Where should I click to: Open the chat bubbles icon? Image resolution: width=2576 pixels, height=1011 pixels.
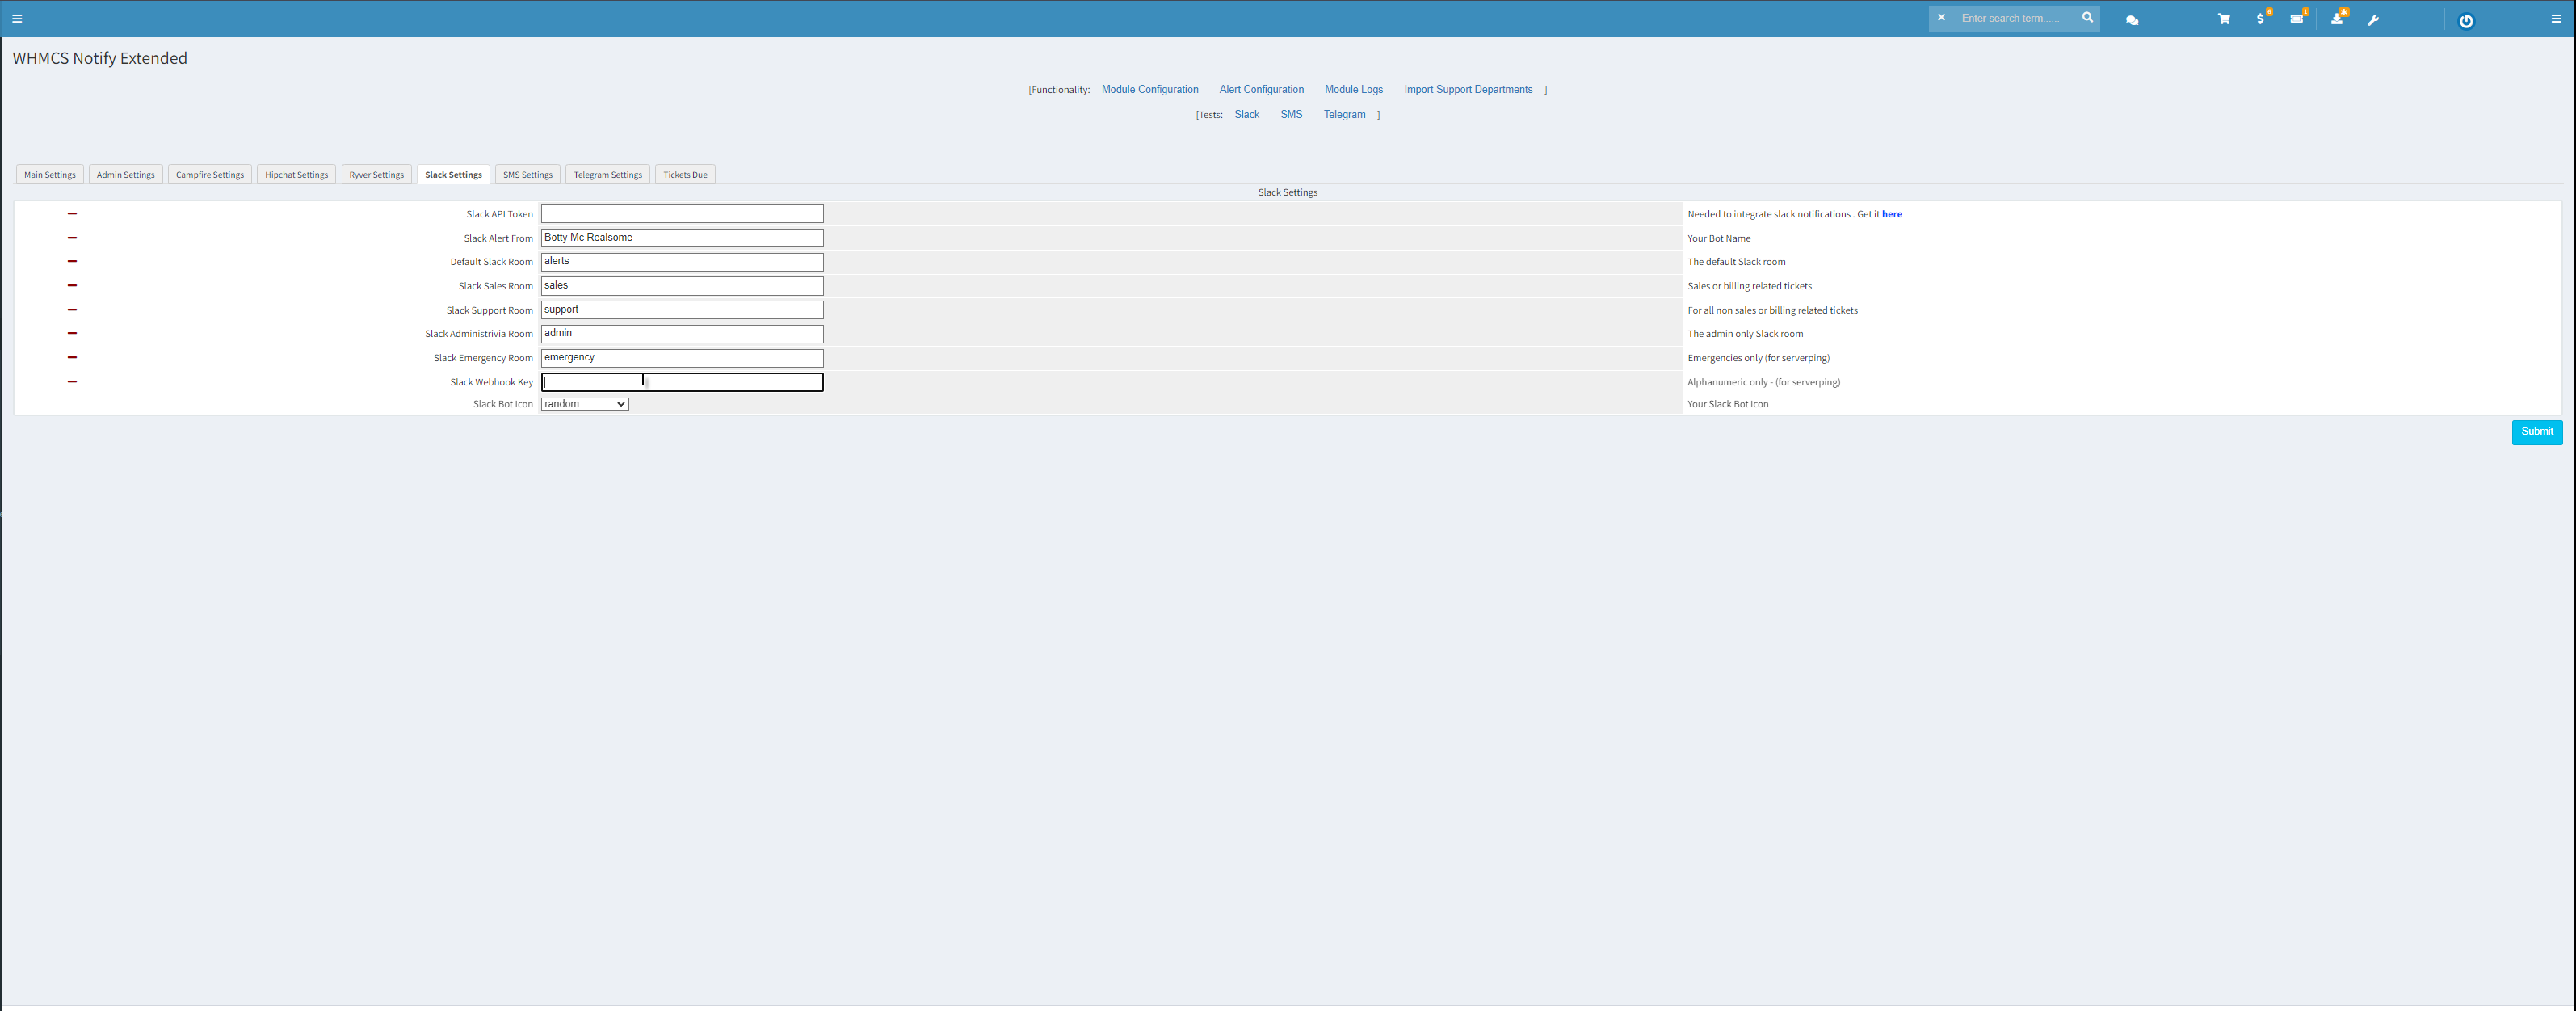(x=2132, y=20)
